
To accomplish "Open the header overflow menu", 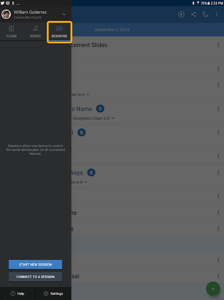I will click(x=216, y=14).
